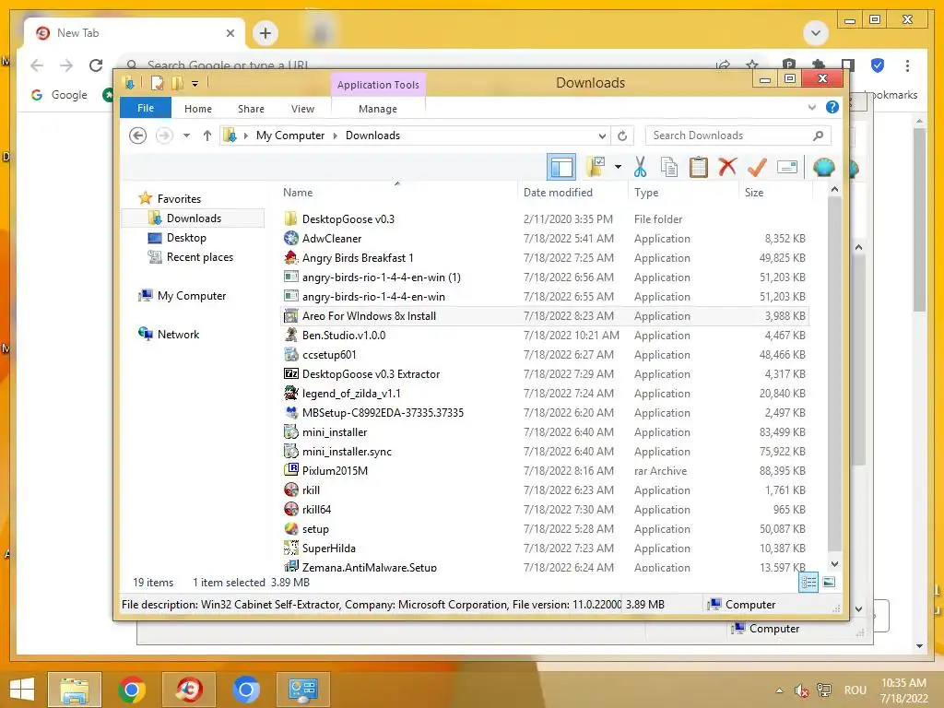Open Google bookmark in Chrome bookmarks bar

tap(59, 95)
